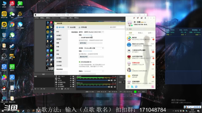This screenshot has width=202, height=113.
Task: Toggle lock on 文本 (GDI+) source
Action: (x=73, y=76)
